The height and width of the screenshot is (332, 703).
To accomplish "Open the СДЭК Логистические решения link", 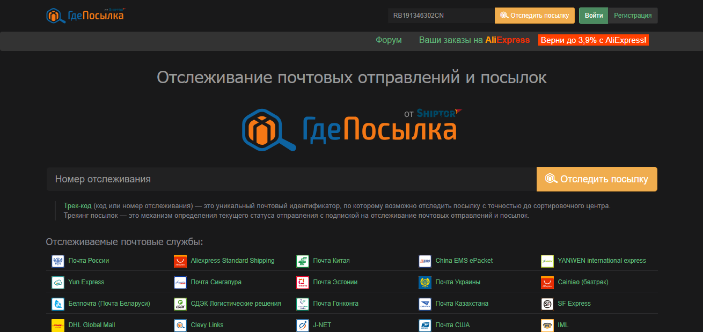I will coord(236,304).
